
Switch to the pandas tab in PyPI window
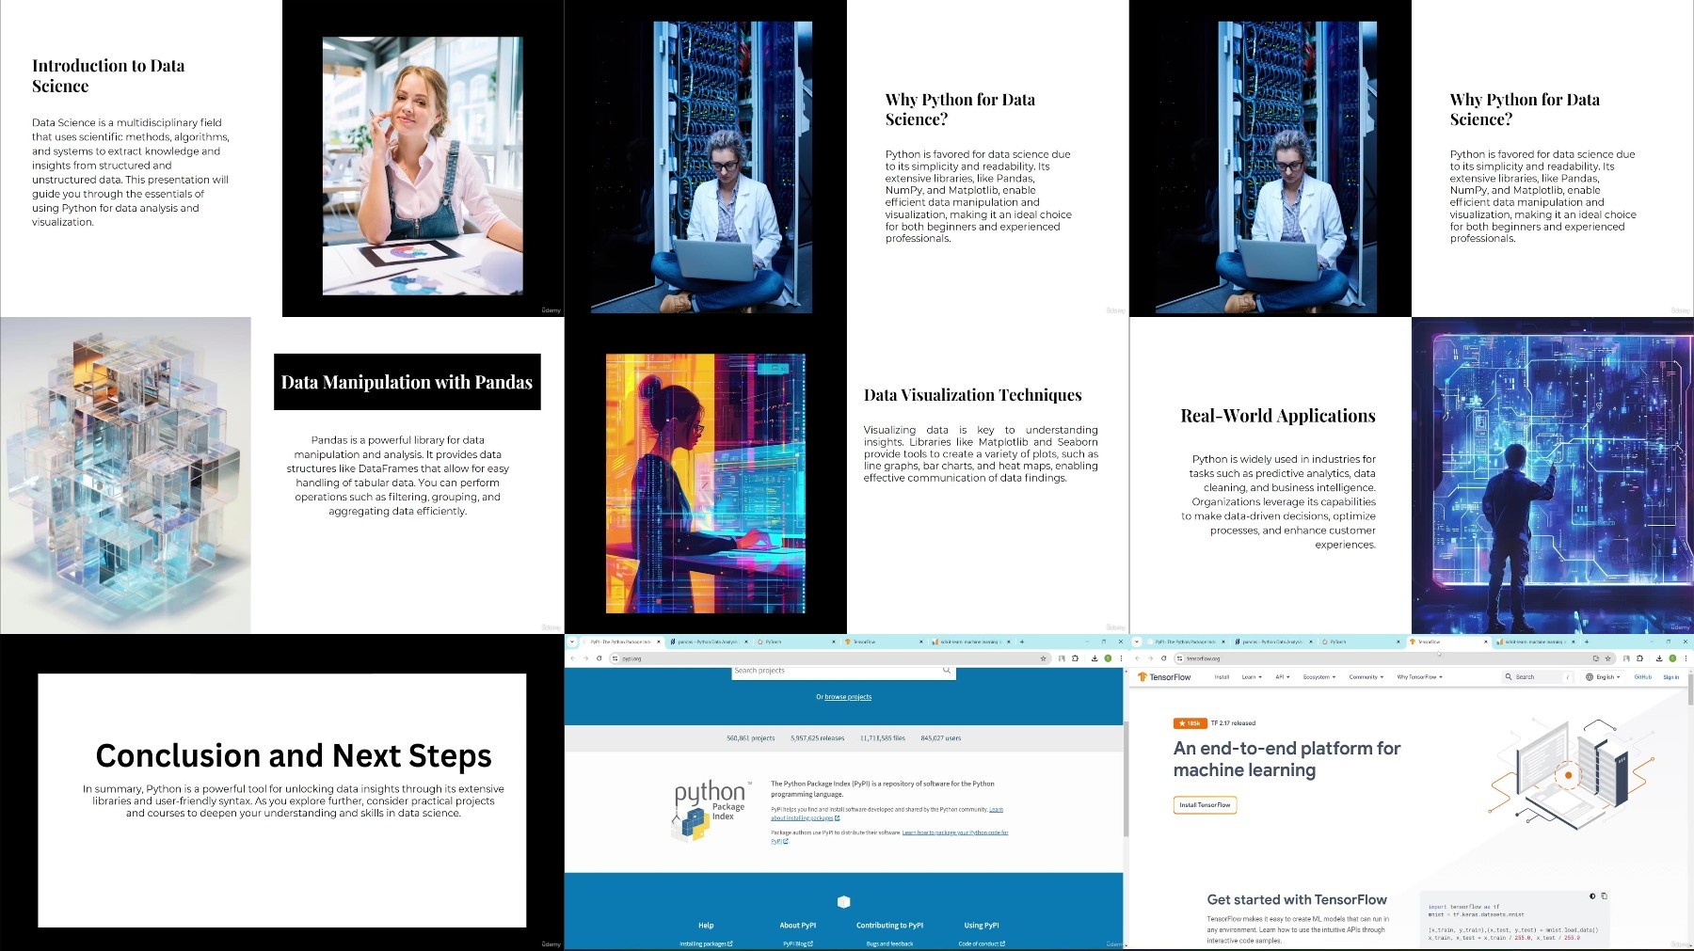[x=708, y=642]
